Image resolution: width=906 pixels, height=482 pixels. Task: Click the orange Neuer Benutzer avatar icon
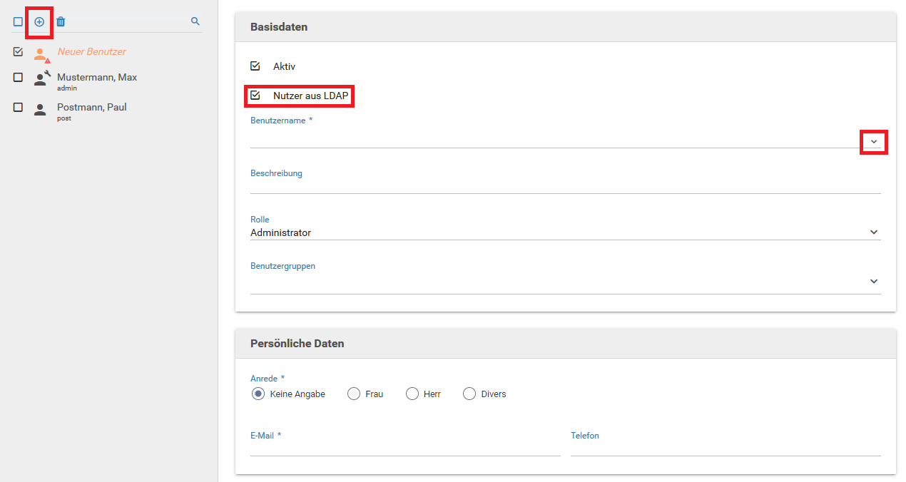[x=41, y=53]
